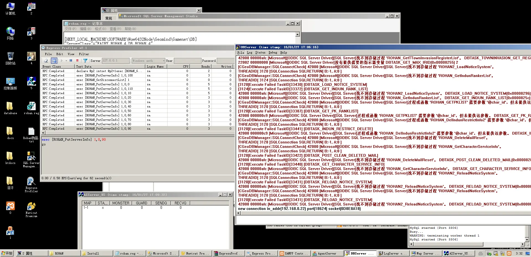Viewport: 531px width, 257px height.
Task: Select row exec ROHAN_GetDisconnectList
Action: [138, 80]
